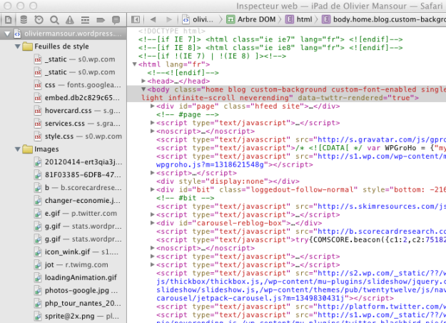Open the Resources navigation icon

coord(9,20)
